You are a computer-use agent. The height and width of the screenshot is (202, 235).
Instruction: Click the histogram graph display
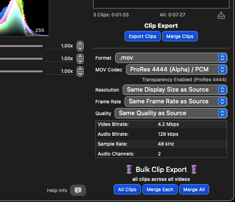point(24,18)
